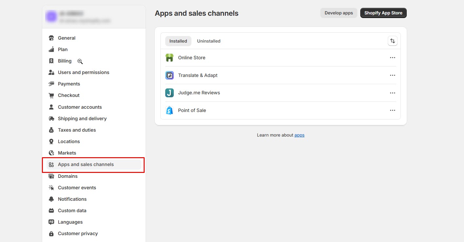This screenshot has width=464, height=242.
Task: Click the Online Store app icon
Action: tap(169, 58)
